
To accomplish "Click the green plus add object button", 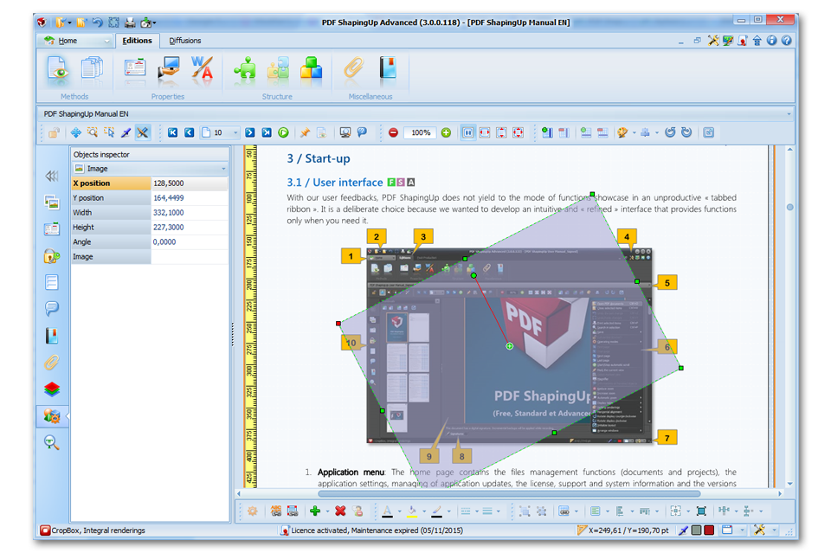I will [315, 511].
